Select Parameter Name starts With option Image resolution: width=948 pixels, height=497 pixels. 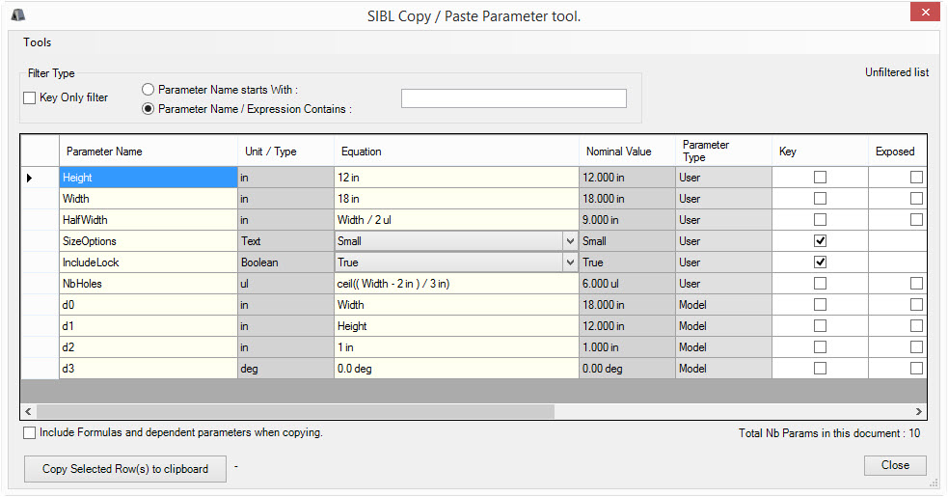point(149,90)
